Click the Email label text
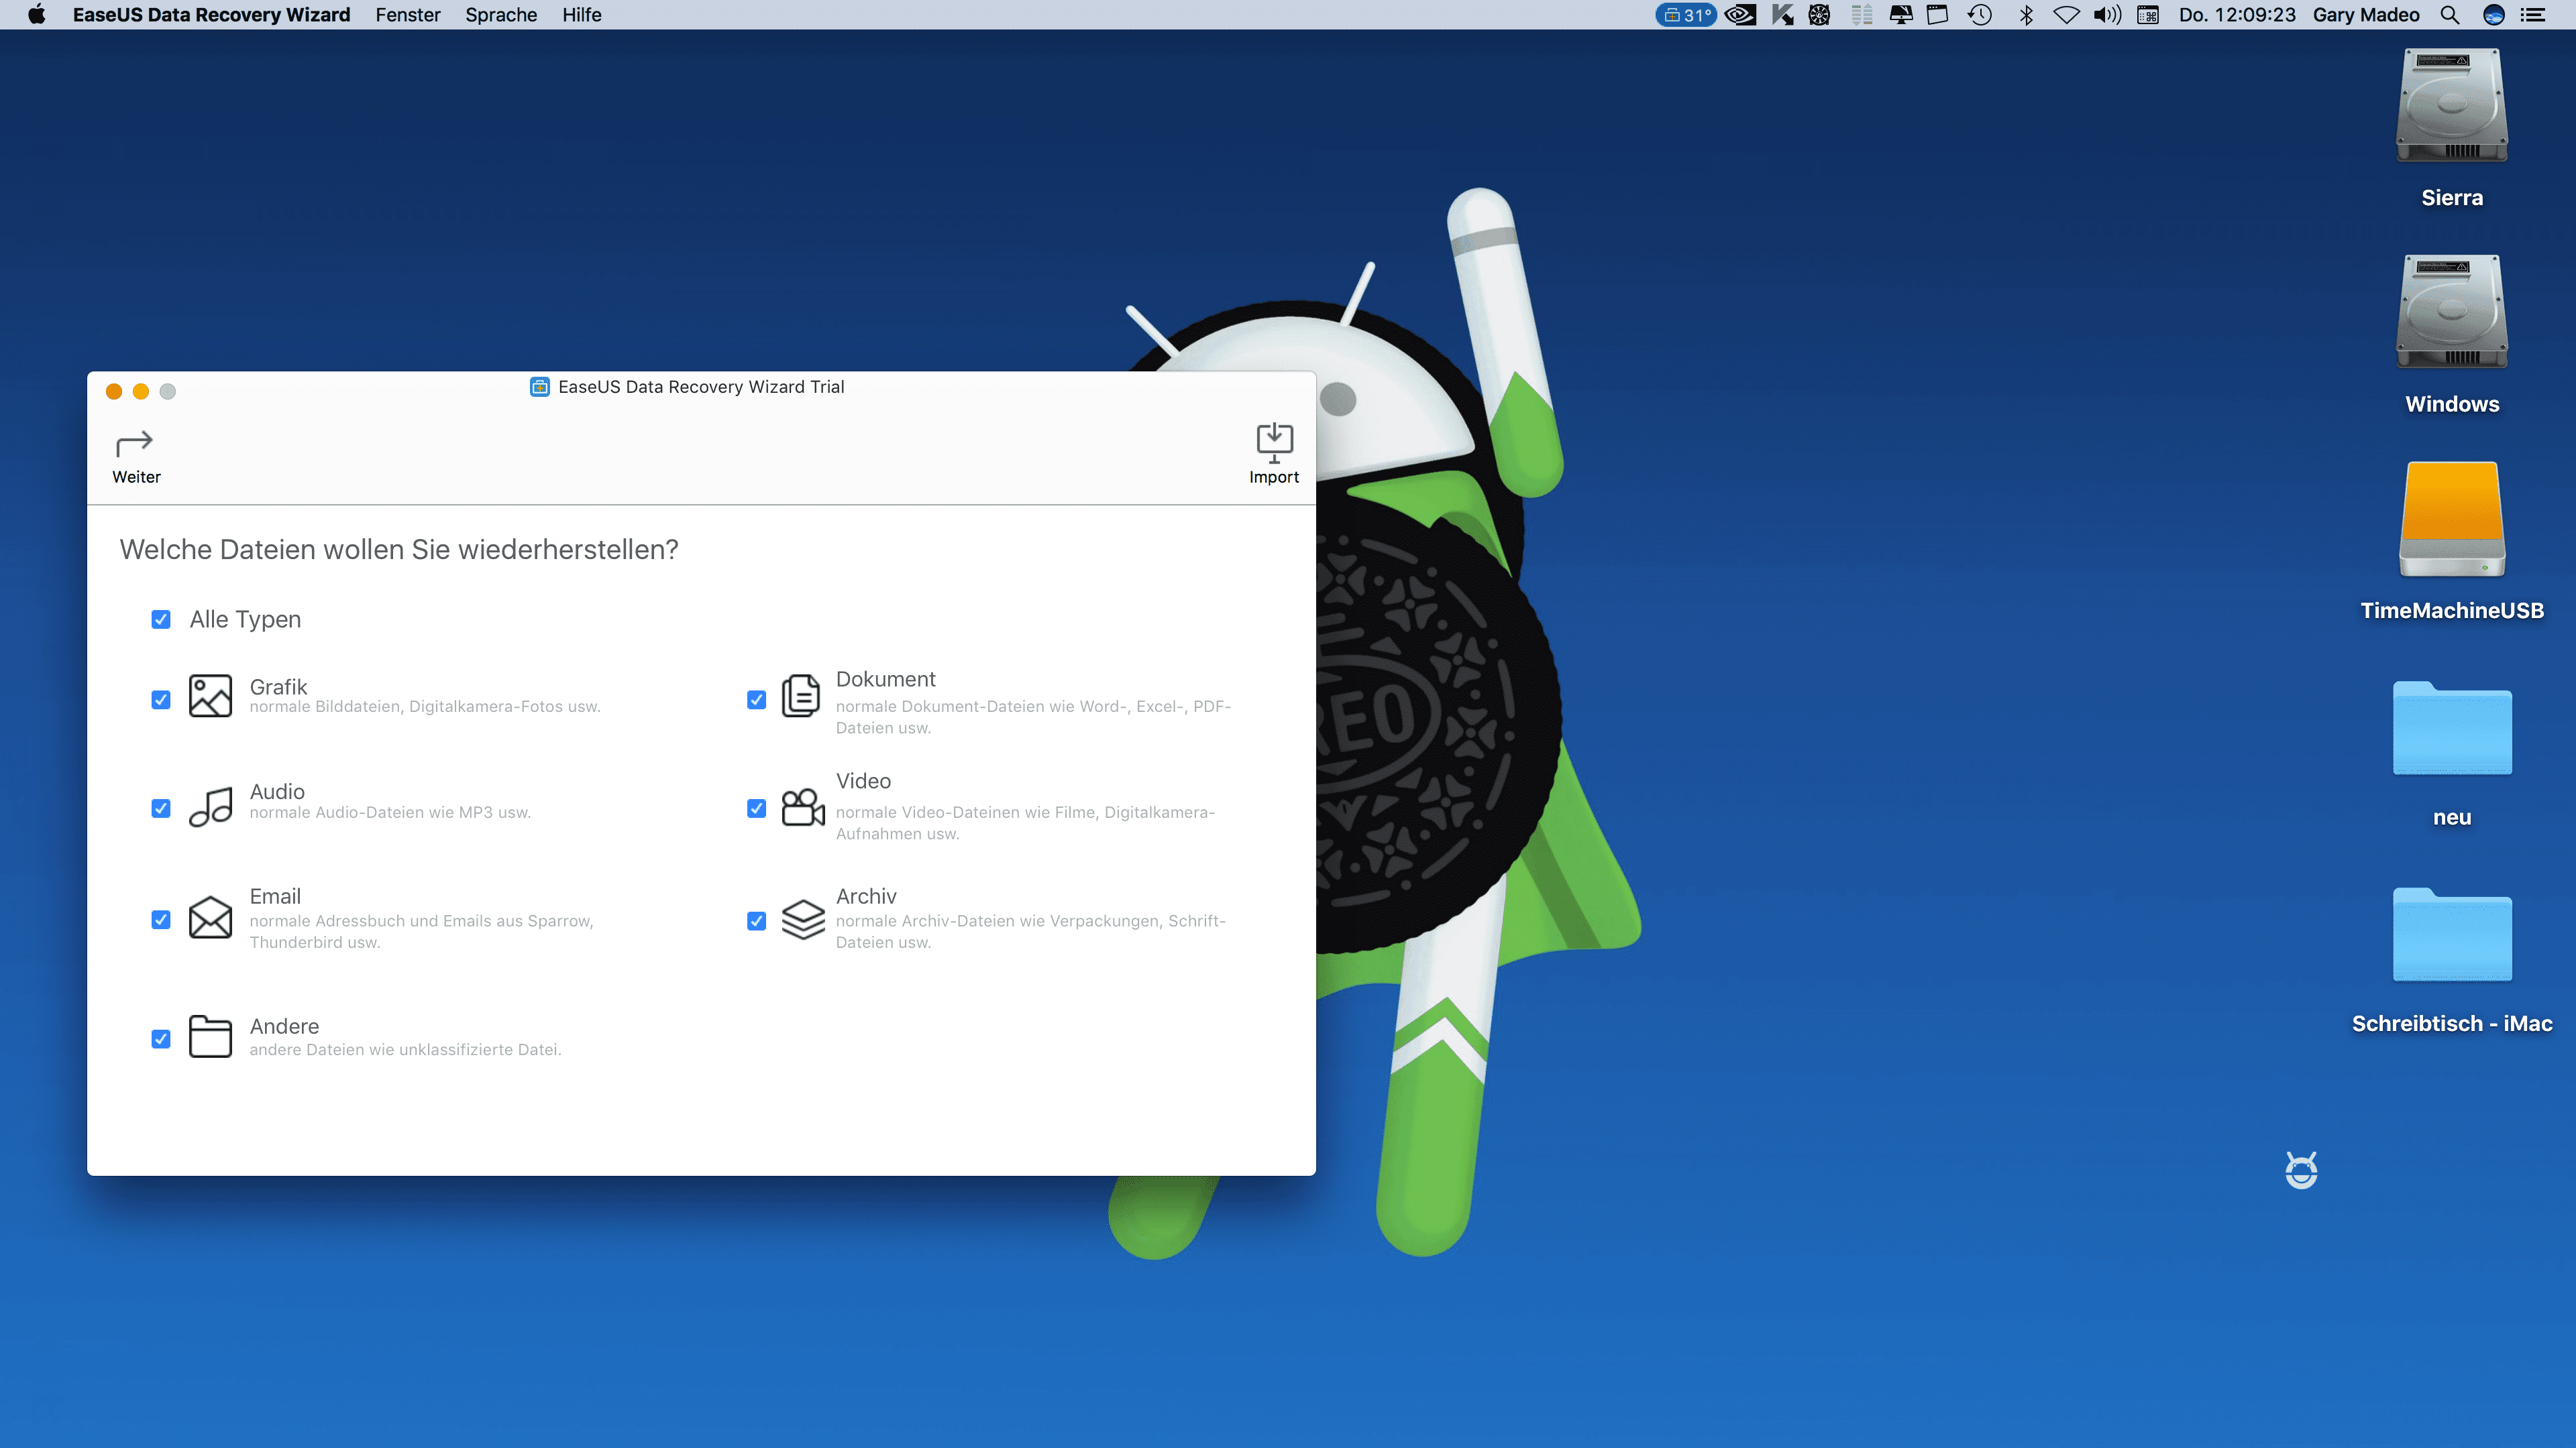Screen dimensions: 2576x1448 click(275, 896)
